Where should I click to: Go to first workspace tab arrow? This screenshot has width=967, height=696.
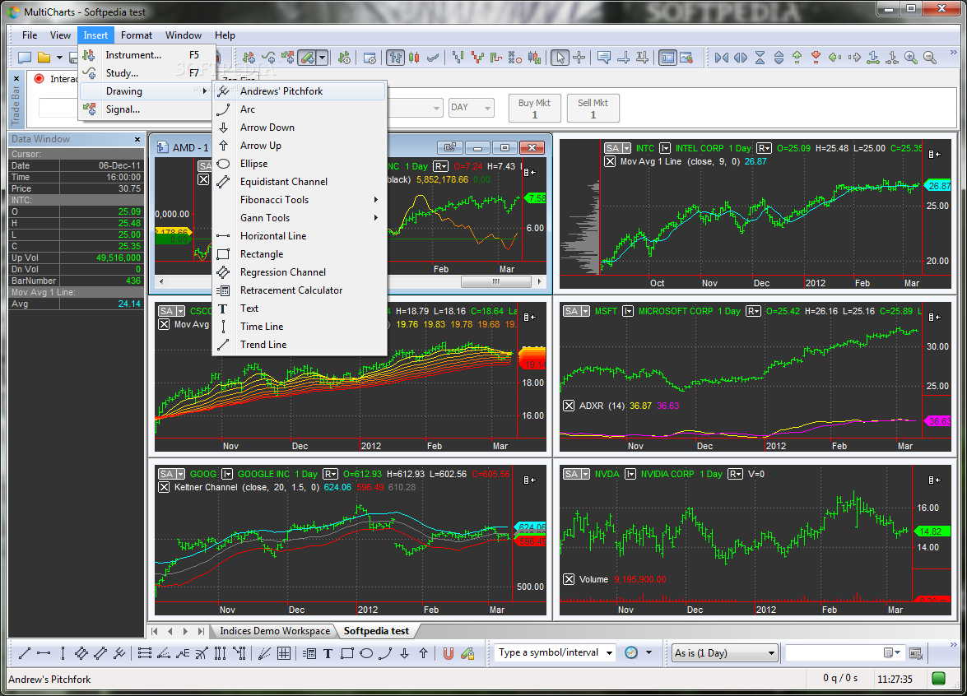(154, 631)
